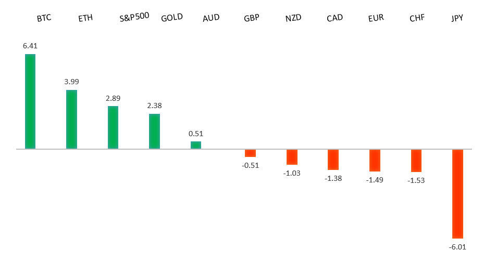Select the 6.41 data label
Viewport: 483px width, 263px height.
tap(30, 46)
